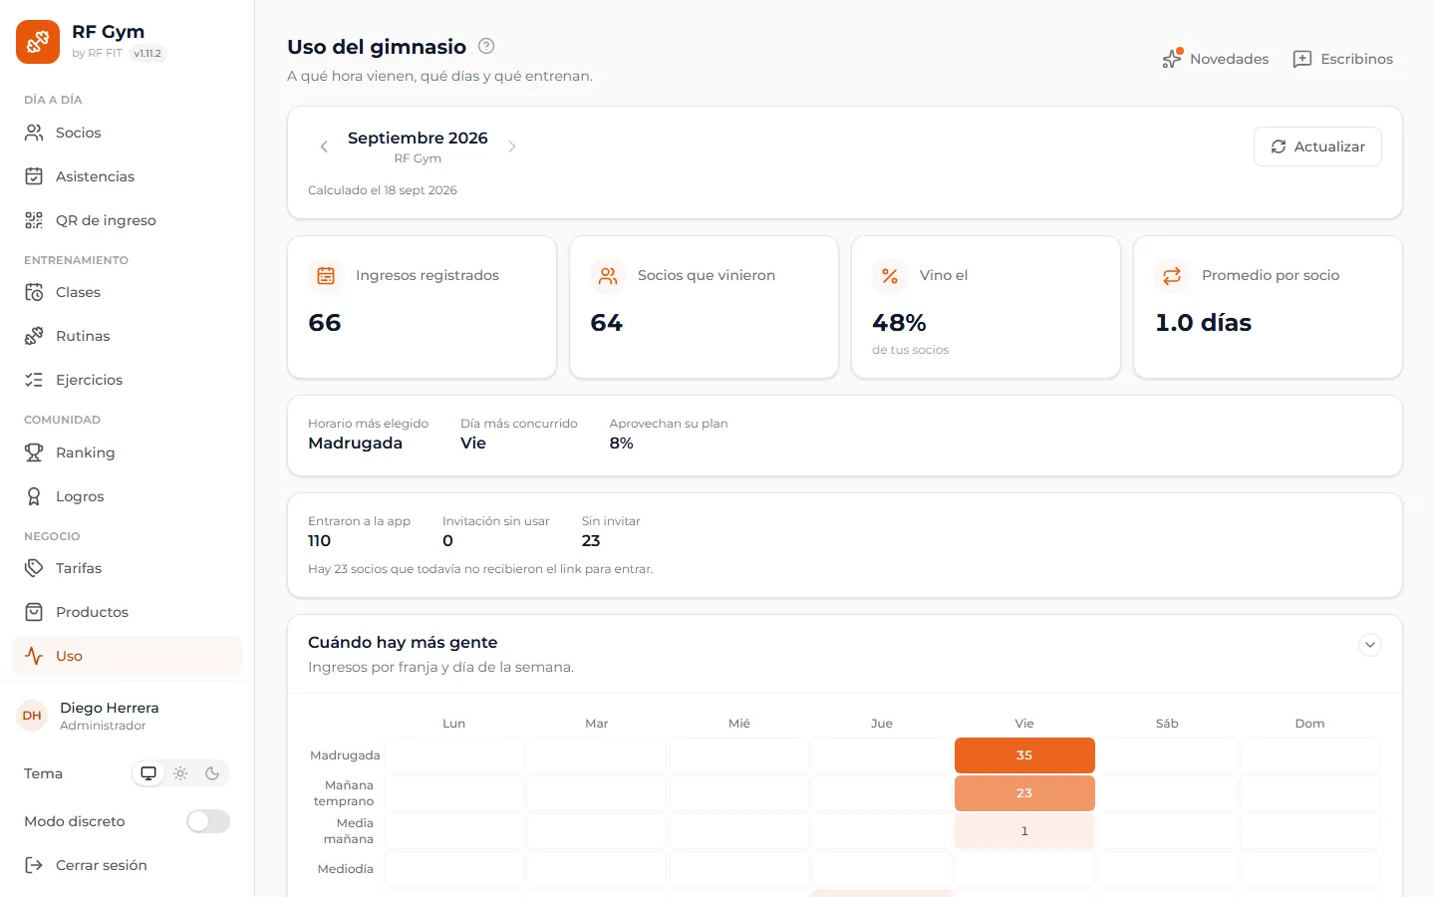Image resolution: width=1435 pixels, height=897 pixels.
Task: Click the Actualizar button
Action: (1317, 147)
